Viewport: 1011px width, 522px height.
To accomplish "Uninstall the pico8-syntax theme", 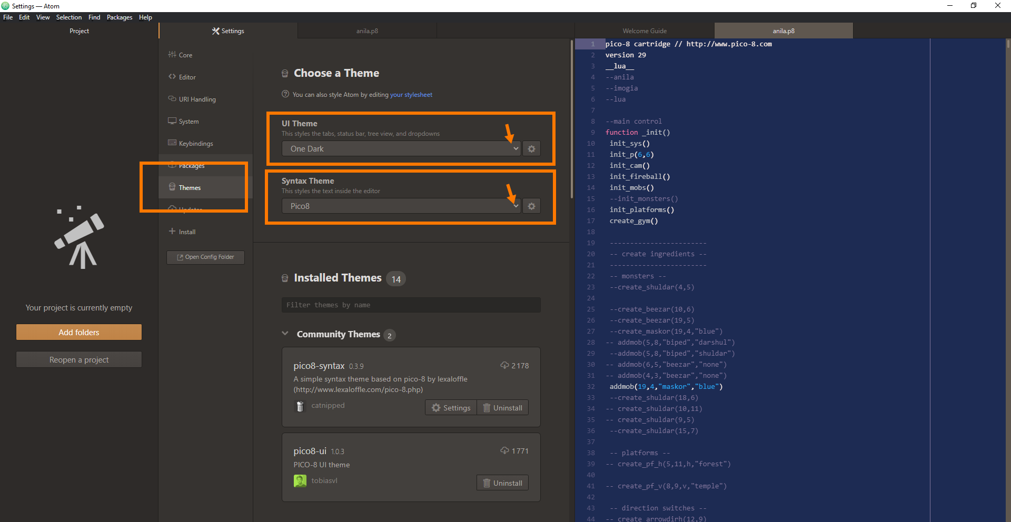I will point(503,408).
